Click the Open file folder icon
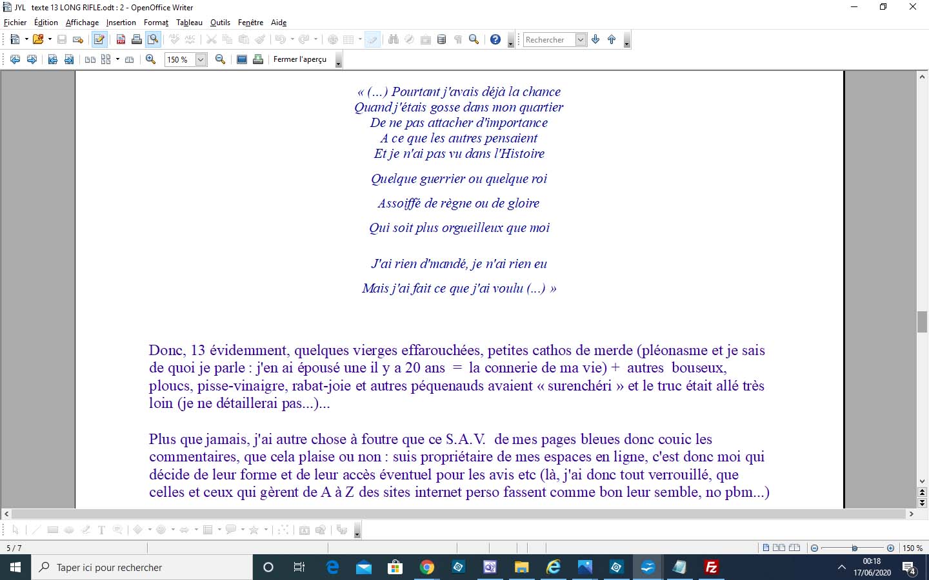The width and height of the screenshot is (929, 580). (x=38, y=39)
